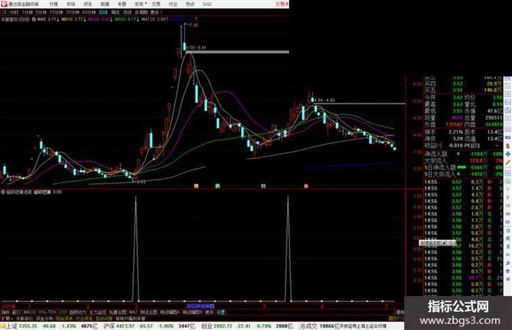Open the 新用户福利专享 link
The image size is (512, 330).
130,319
